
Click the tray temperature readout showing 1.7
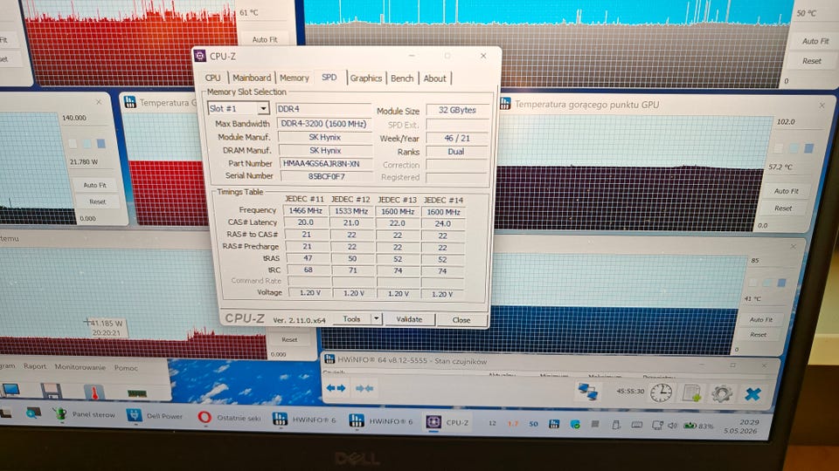pos(513,424)
